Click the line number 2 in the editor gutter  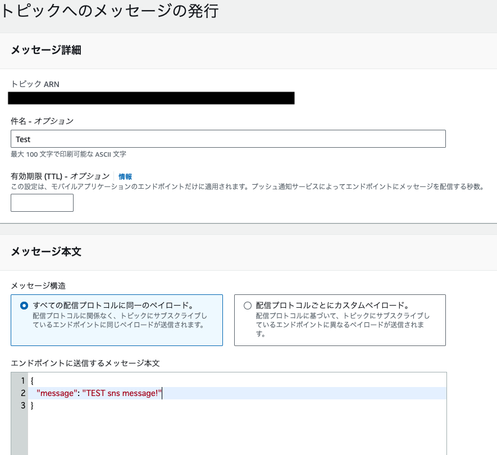tap(23, 393)
